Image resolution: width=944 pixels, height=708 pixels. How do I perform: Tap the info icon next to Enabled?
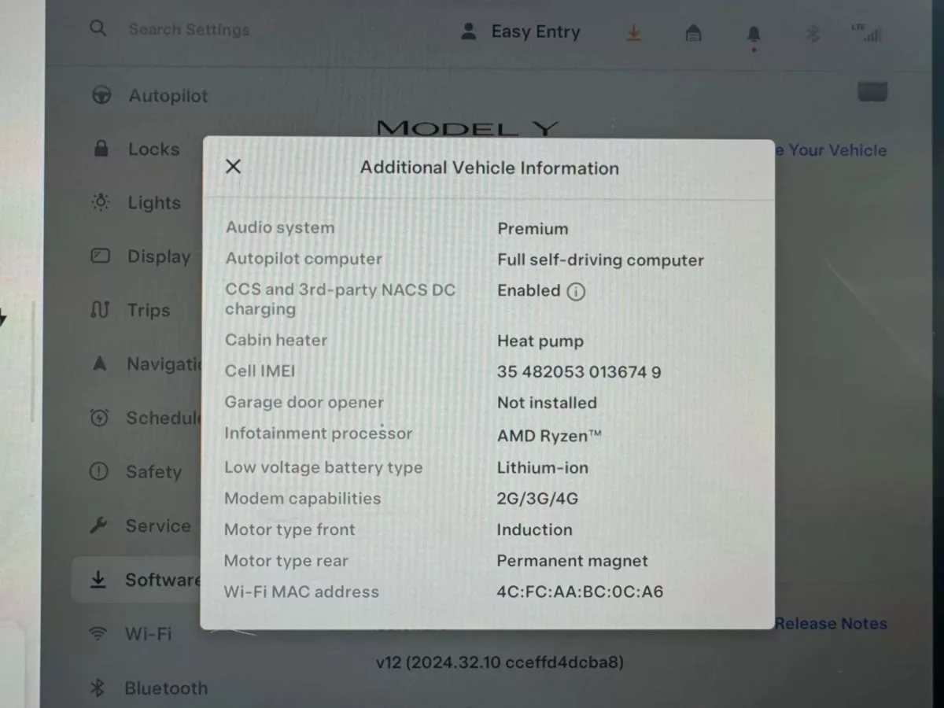[576, 292]
